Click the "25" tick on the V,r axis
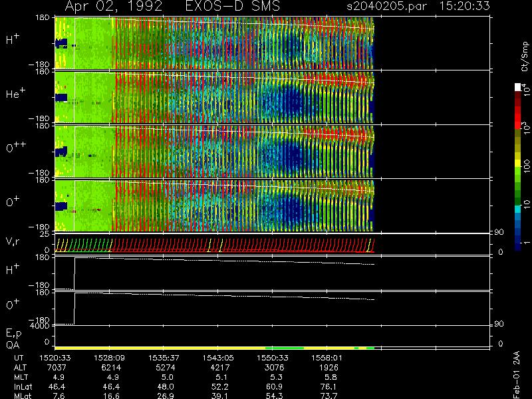532x399 pixels. click(46, 234)
